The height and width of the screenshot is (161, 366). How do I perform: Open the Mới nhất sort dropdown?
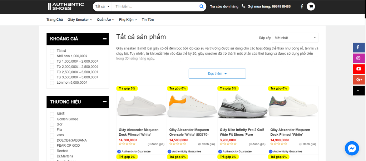[295, 38]
